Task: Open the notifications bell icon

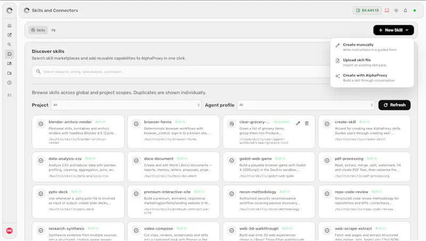Action: (405, 11)
